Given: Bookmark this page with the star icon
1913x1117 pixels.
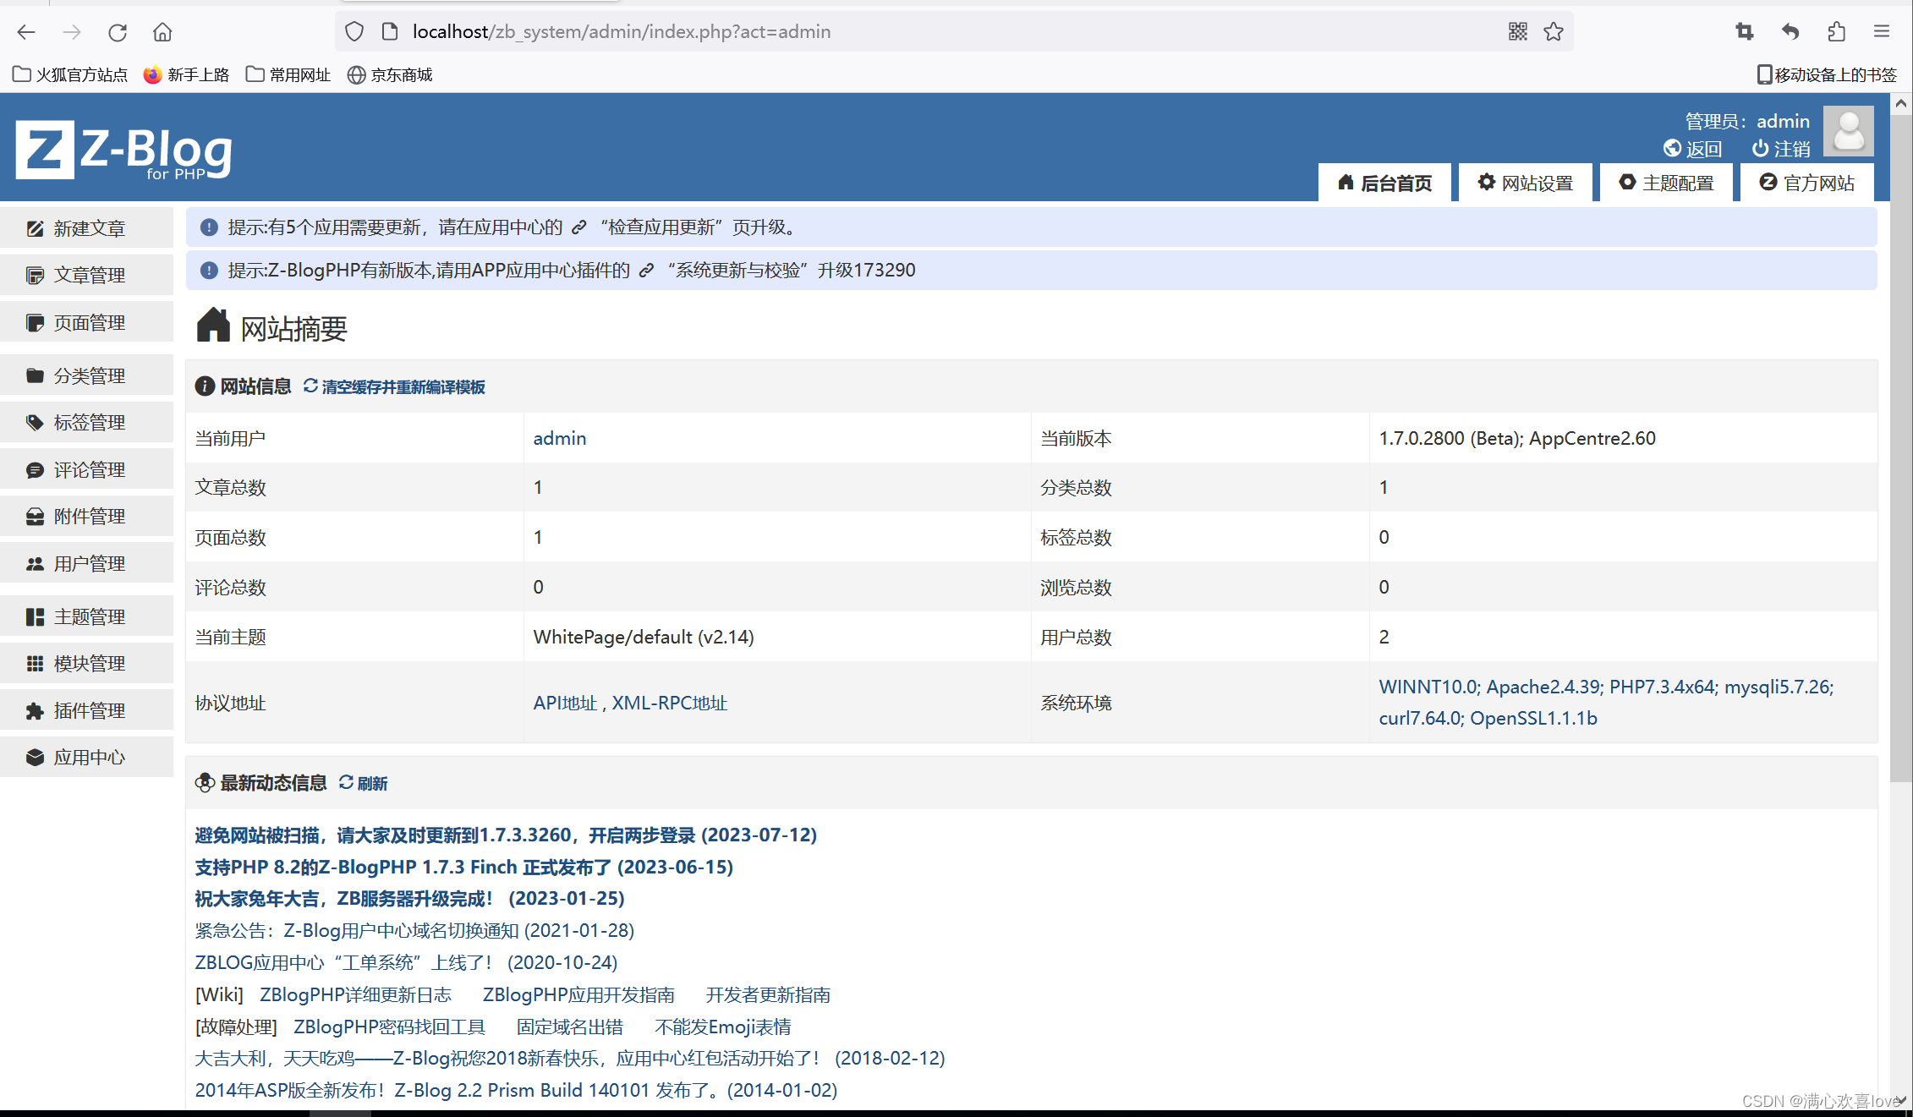Looking at the screenshot, I should (x=1554, y=32).
